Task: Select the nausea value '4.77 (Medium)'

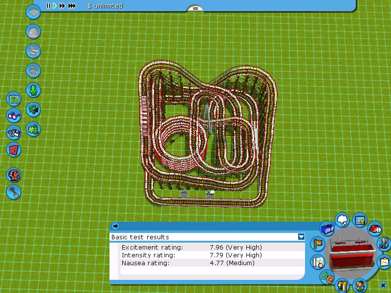Action: (232, 263)
